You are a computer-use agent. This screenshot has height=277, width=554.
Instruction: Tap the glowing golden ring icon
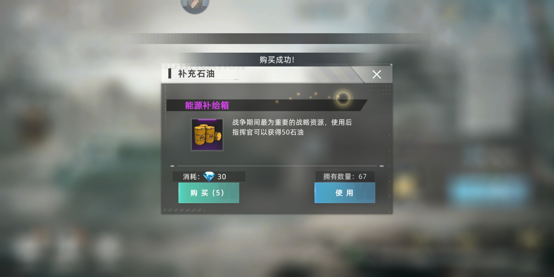pyautogui.click(x=343, y=98)
